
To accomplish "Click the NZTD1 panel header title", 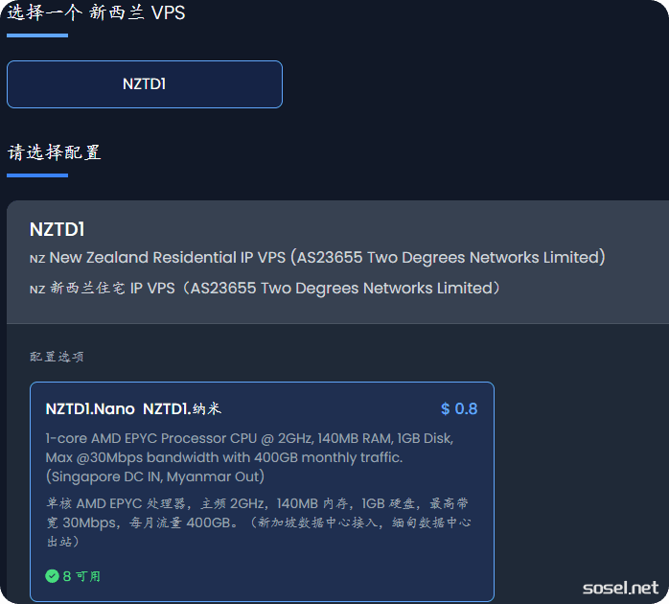I will click(x=58, y=229).
